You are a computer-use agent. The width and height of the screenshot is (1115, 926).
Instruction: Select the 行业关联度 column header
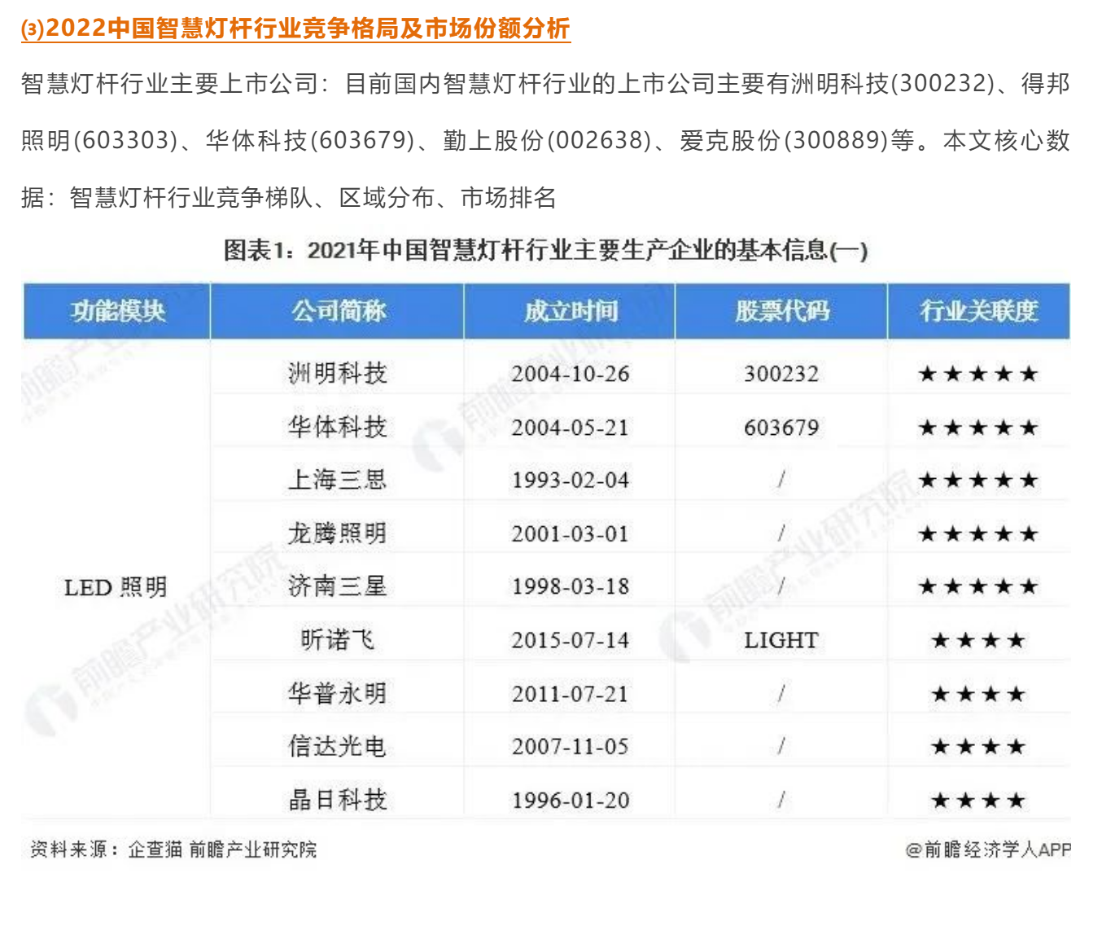pyautogui.click(x=978, y=311)
